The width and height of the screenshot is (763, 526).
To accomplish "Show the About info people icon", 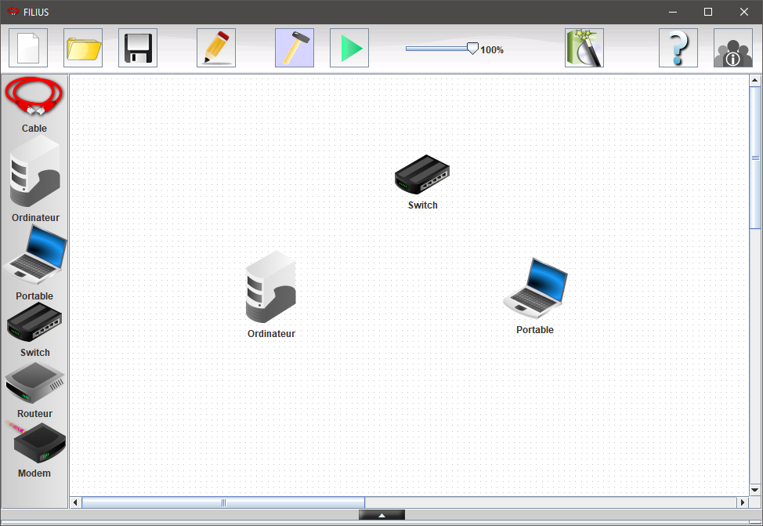I will (733, 48).
